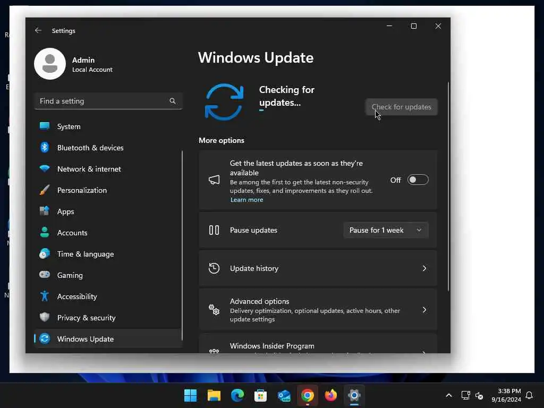Open Time & language settings
This screenshot has height=408, width=544.
108,253
